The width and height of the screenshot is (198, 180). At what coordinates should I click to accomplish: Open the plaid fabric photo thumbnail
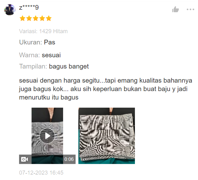(x=106, y=136)
